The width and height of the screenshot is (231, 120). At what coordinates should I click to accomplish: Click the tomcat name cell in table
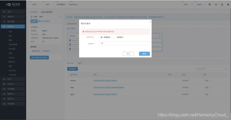(73, 81)
